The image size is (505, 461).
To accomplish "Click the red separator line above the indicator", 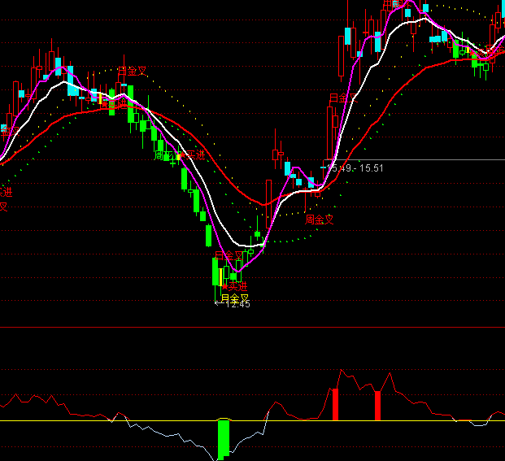I will coord(252,328).
